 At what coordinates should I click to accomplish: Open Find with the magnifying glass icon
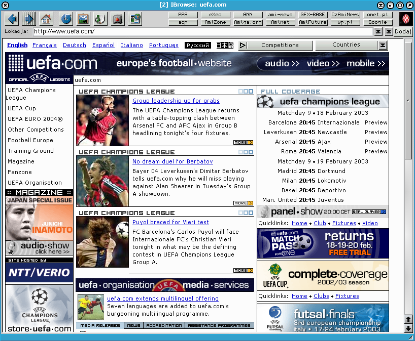(100, 19)
